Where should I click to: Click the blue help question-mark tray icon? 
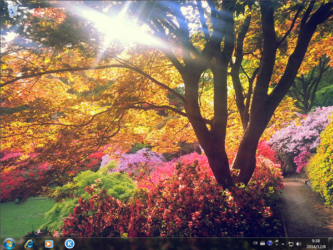pos(270,243)
